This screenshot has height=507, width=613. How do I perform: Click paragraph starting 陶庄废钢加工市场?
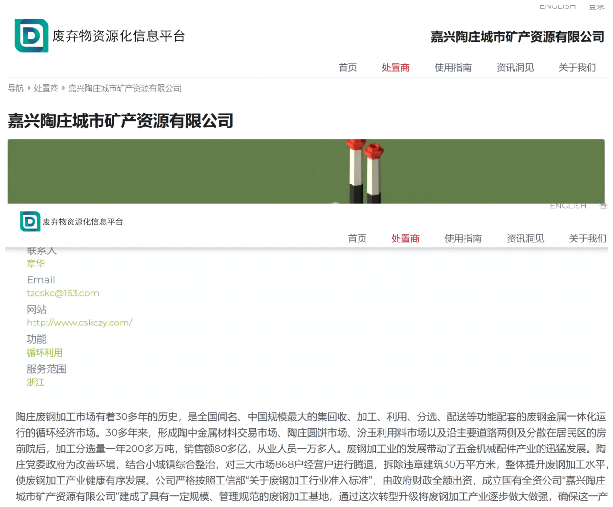312,457
